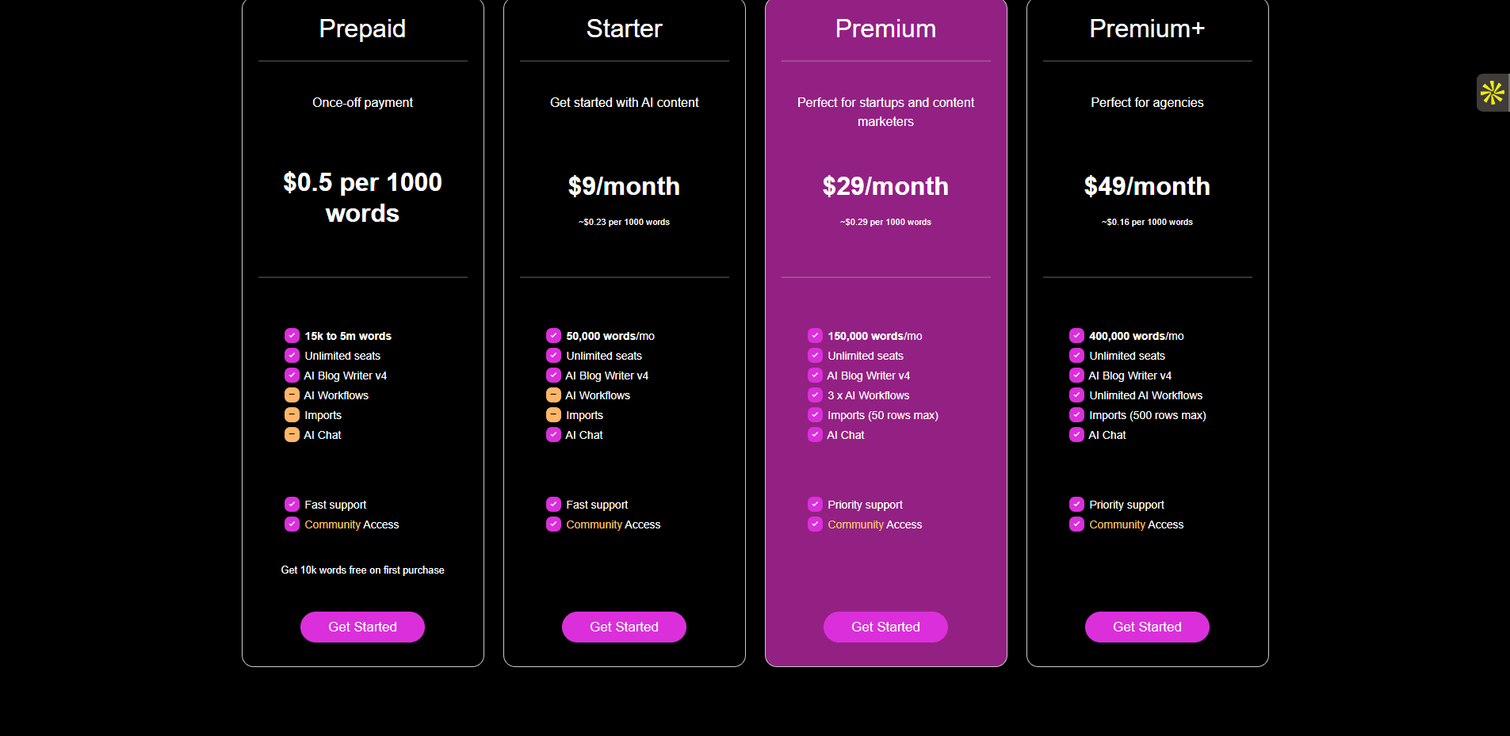Screen dimensions: 1510x736
Task: Click the checkmark icon beside 15k to 5m words
Action: (x=292, y=336)
